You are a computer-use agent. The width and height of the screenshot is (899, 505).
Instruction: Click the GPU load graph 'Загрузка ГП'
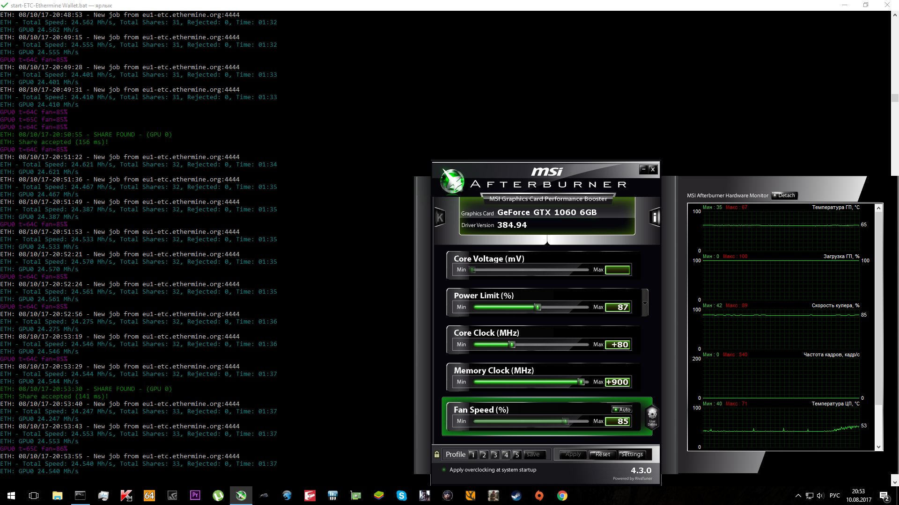pyautogui.click(x=781, y=280)
